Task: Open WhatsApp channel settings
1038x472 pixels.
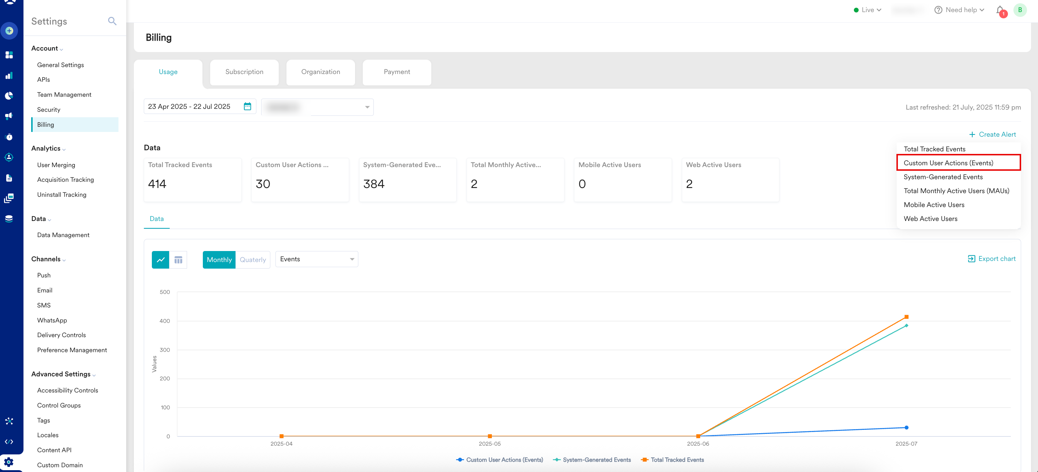Action: coord(52,320)
